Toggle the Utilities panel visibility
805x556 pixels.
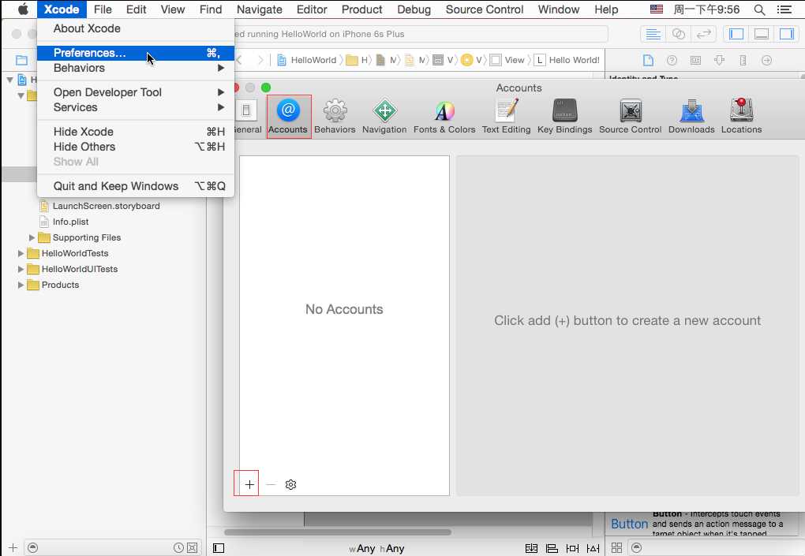787,35
